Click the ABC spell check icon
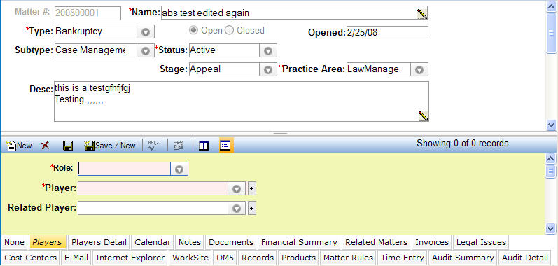The height and width of the screenshot is (266, 558). tap(153, 146)
